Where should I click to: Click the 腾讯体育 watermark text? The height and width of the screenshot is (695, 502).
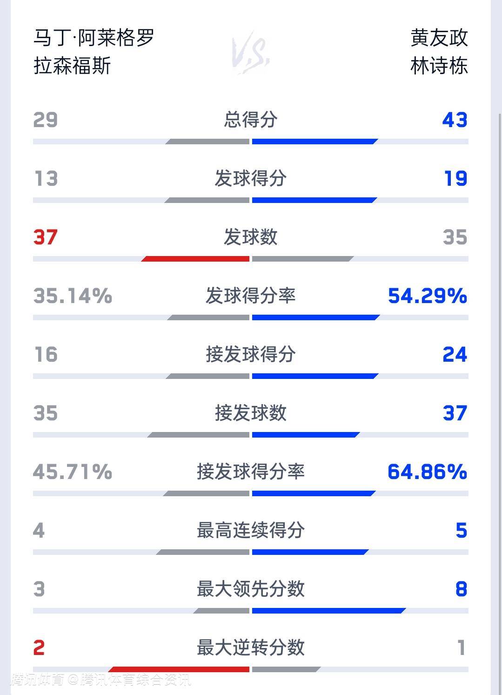pos(37,680)
